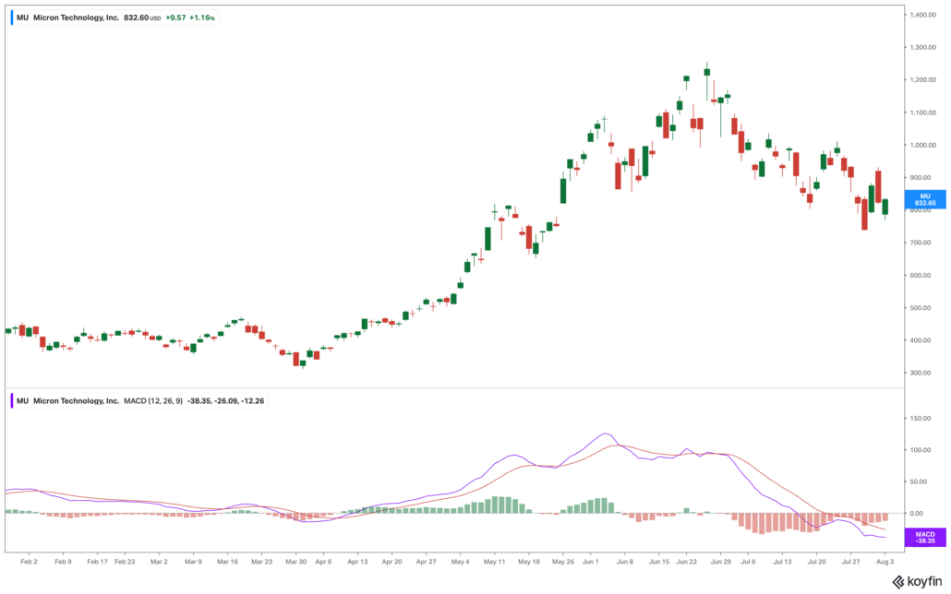Click the Mar 30 date label
951x594 pixels.
(296, 562)
